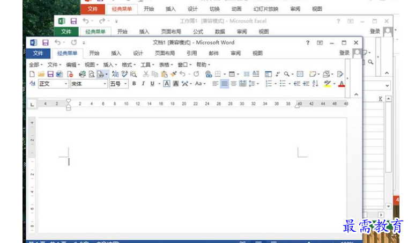Image resolution: width=408 pixels, height=243 pixels.
Task: Click the vertical scroll down arrow in Excel window
Action: click(389, 207)
